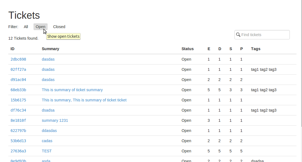Open ticket 02ff27a
302x162 pixels.
[x=18, y=69]
